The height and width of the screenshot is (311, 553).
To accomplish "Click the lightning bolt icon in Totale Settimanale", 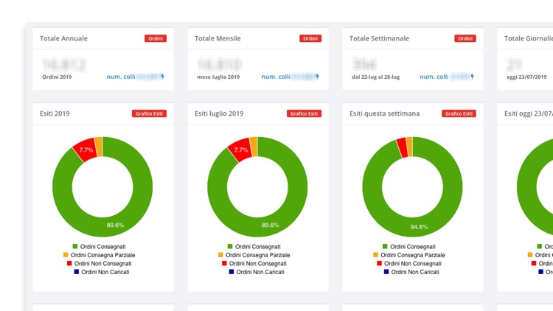I will click(472, 77).
